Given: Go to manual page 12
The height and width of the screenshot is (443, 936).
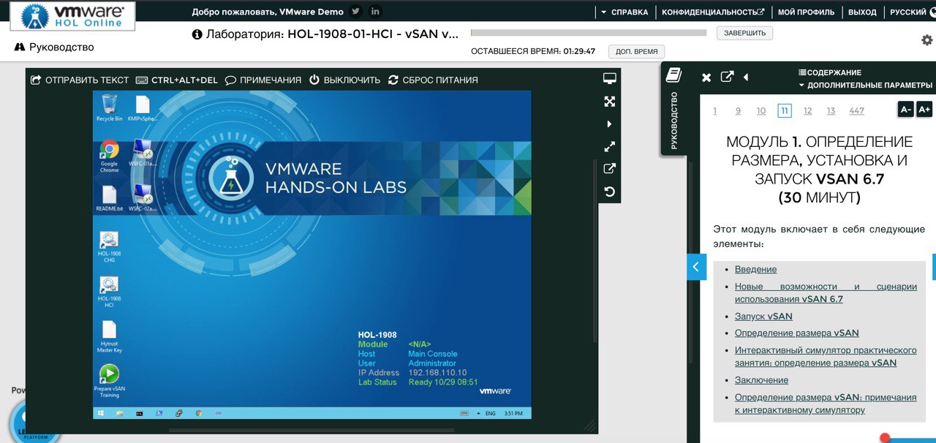Looking at the screenshot, I should (807, 111).
